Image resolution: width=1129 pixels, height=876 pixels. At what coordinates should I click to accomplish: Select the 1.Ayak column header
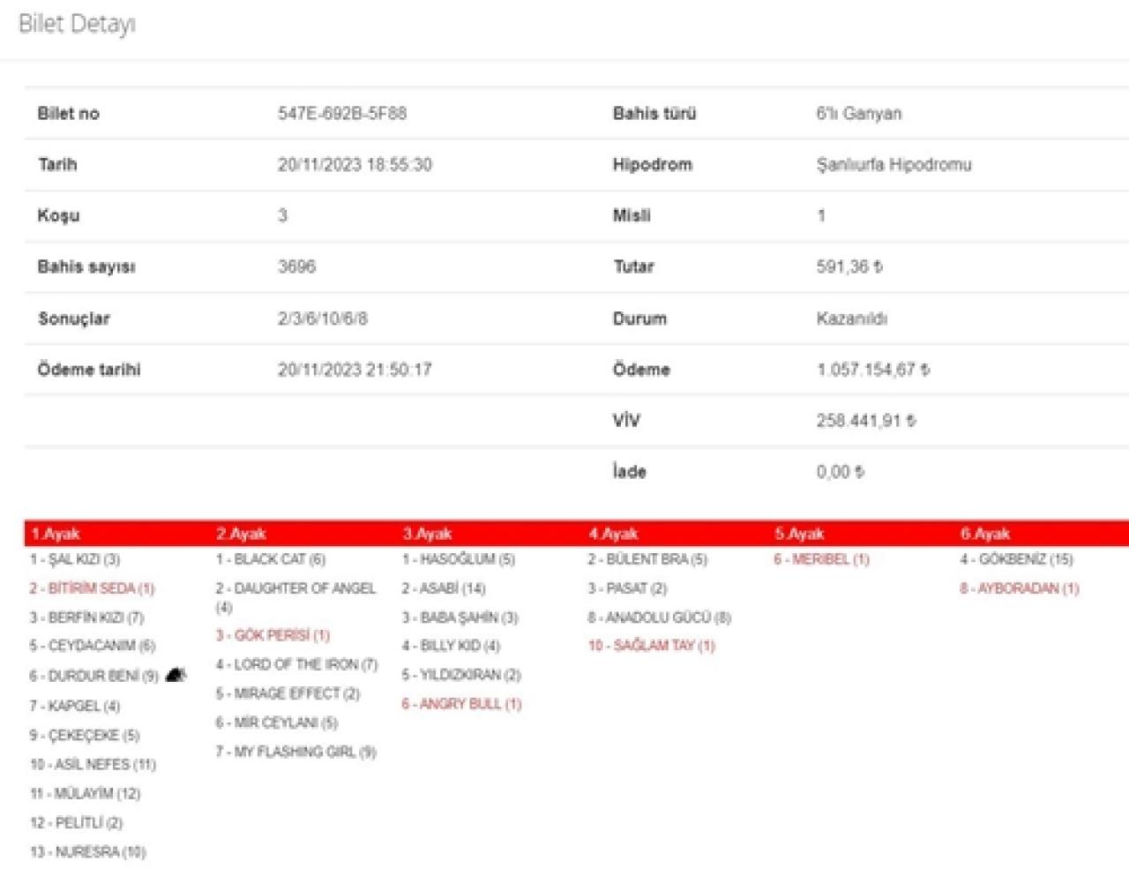56,534
